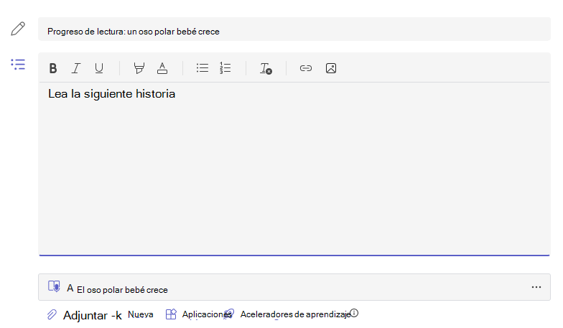Screen dimensions: 563x328
Task: Click the Reading Progress attachment icon
Action: point(55,286)
